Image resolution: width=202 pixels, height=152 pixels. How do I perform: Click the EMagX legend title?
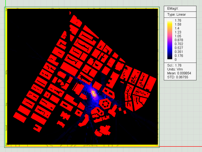(172, 9)
